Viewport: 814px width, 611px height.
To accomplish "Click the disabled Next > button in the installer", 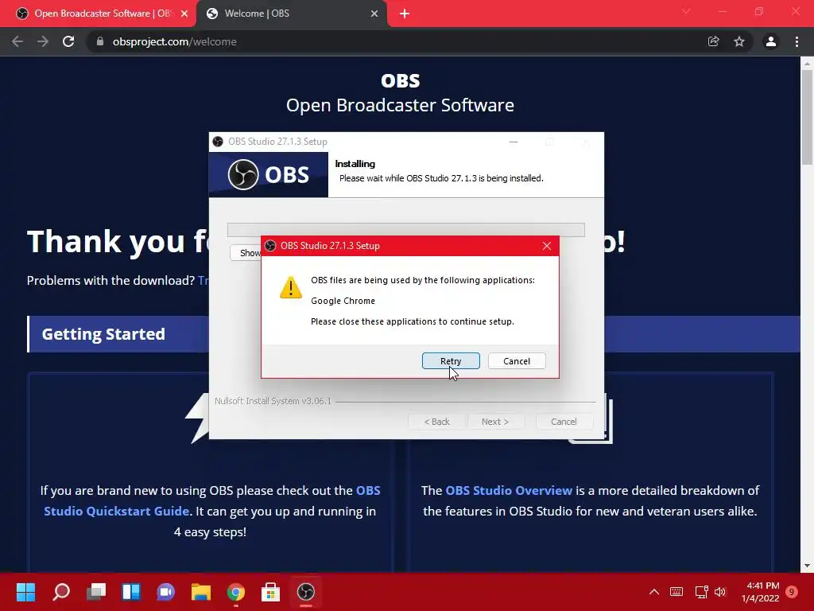I will (x=495, y=422).
